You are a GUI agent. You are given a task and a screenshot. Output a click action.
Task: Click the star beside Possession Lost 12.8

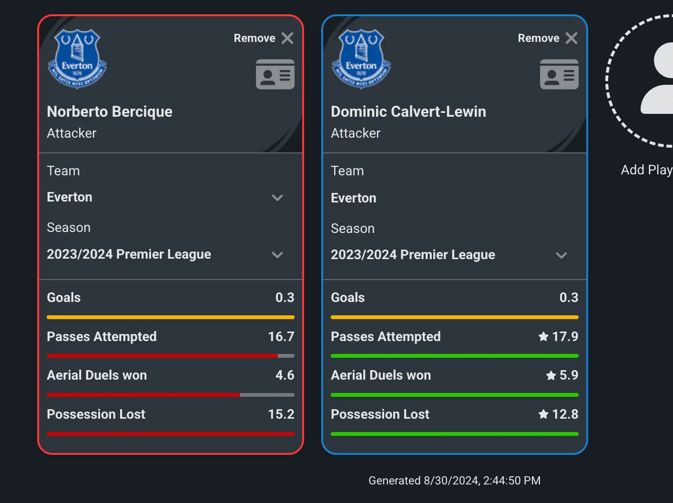543,414
